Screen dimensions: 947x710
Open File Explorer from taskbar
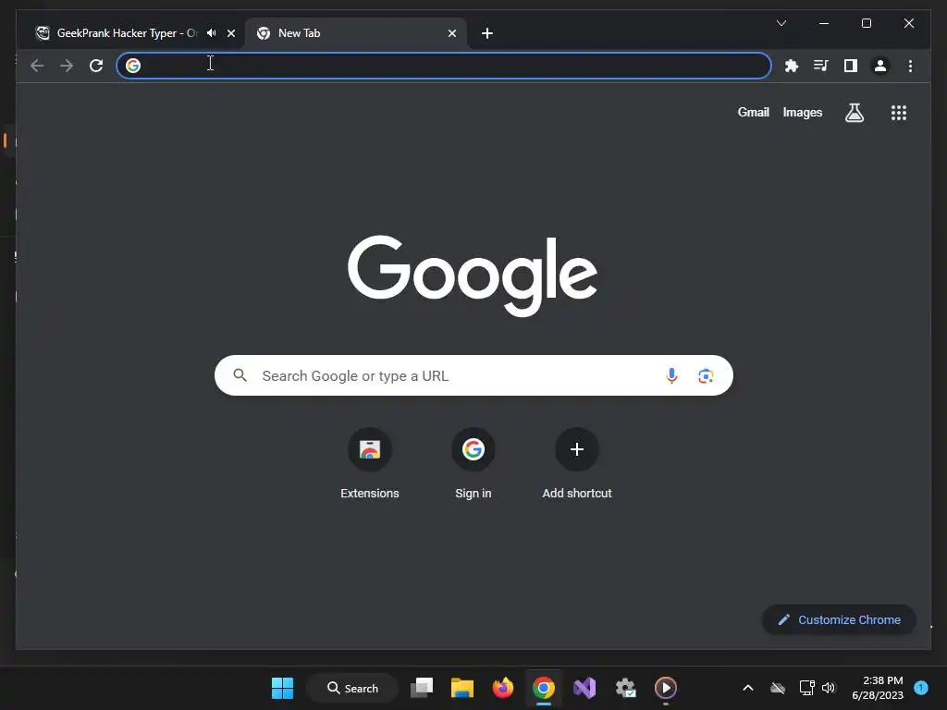(462, 688)
